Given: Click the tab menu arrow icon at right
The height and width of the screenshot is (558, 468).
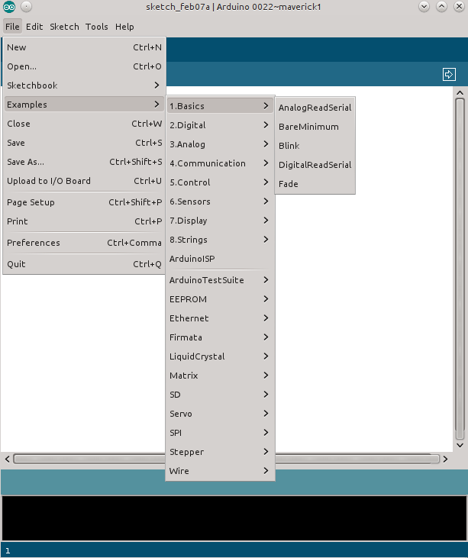Looking at the screenshot, I should click(449, 74).
